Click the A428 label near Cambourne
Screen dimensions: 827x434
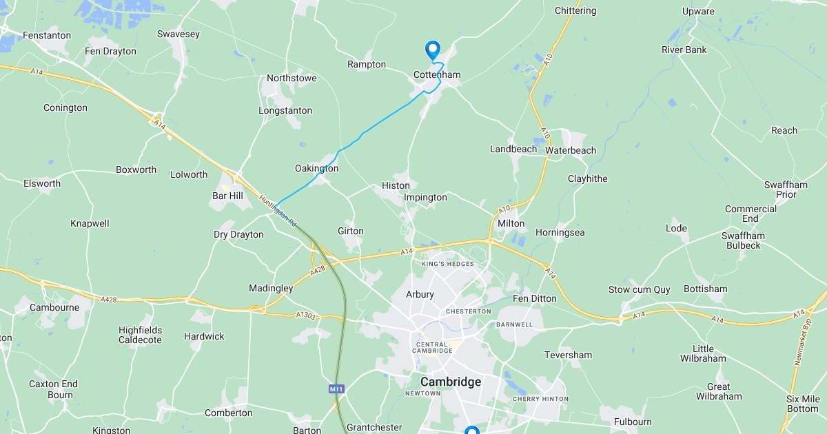(x=108, y=300)
